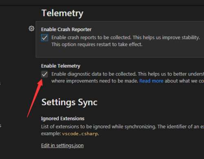
Task: Focus the highlighted Enable Crash Reporter setting row
Action: (x=120, y=40)
